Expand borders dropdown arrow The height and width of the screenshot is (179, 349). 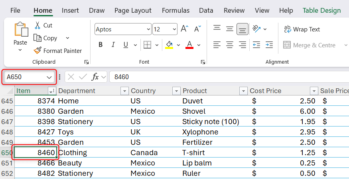coord(157,45)
